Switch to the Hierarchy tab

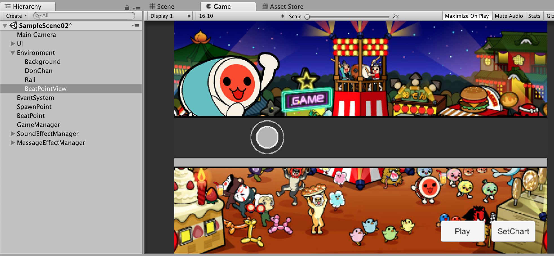point(28,6)
